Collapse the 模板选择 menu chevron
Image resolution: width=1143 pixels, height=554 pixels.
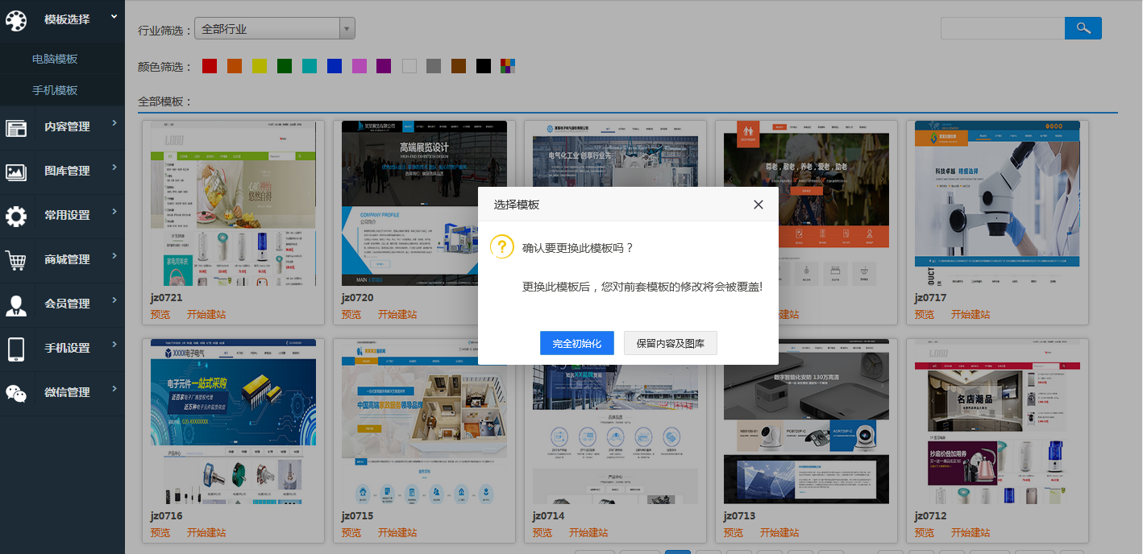[114, 16]
